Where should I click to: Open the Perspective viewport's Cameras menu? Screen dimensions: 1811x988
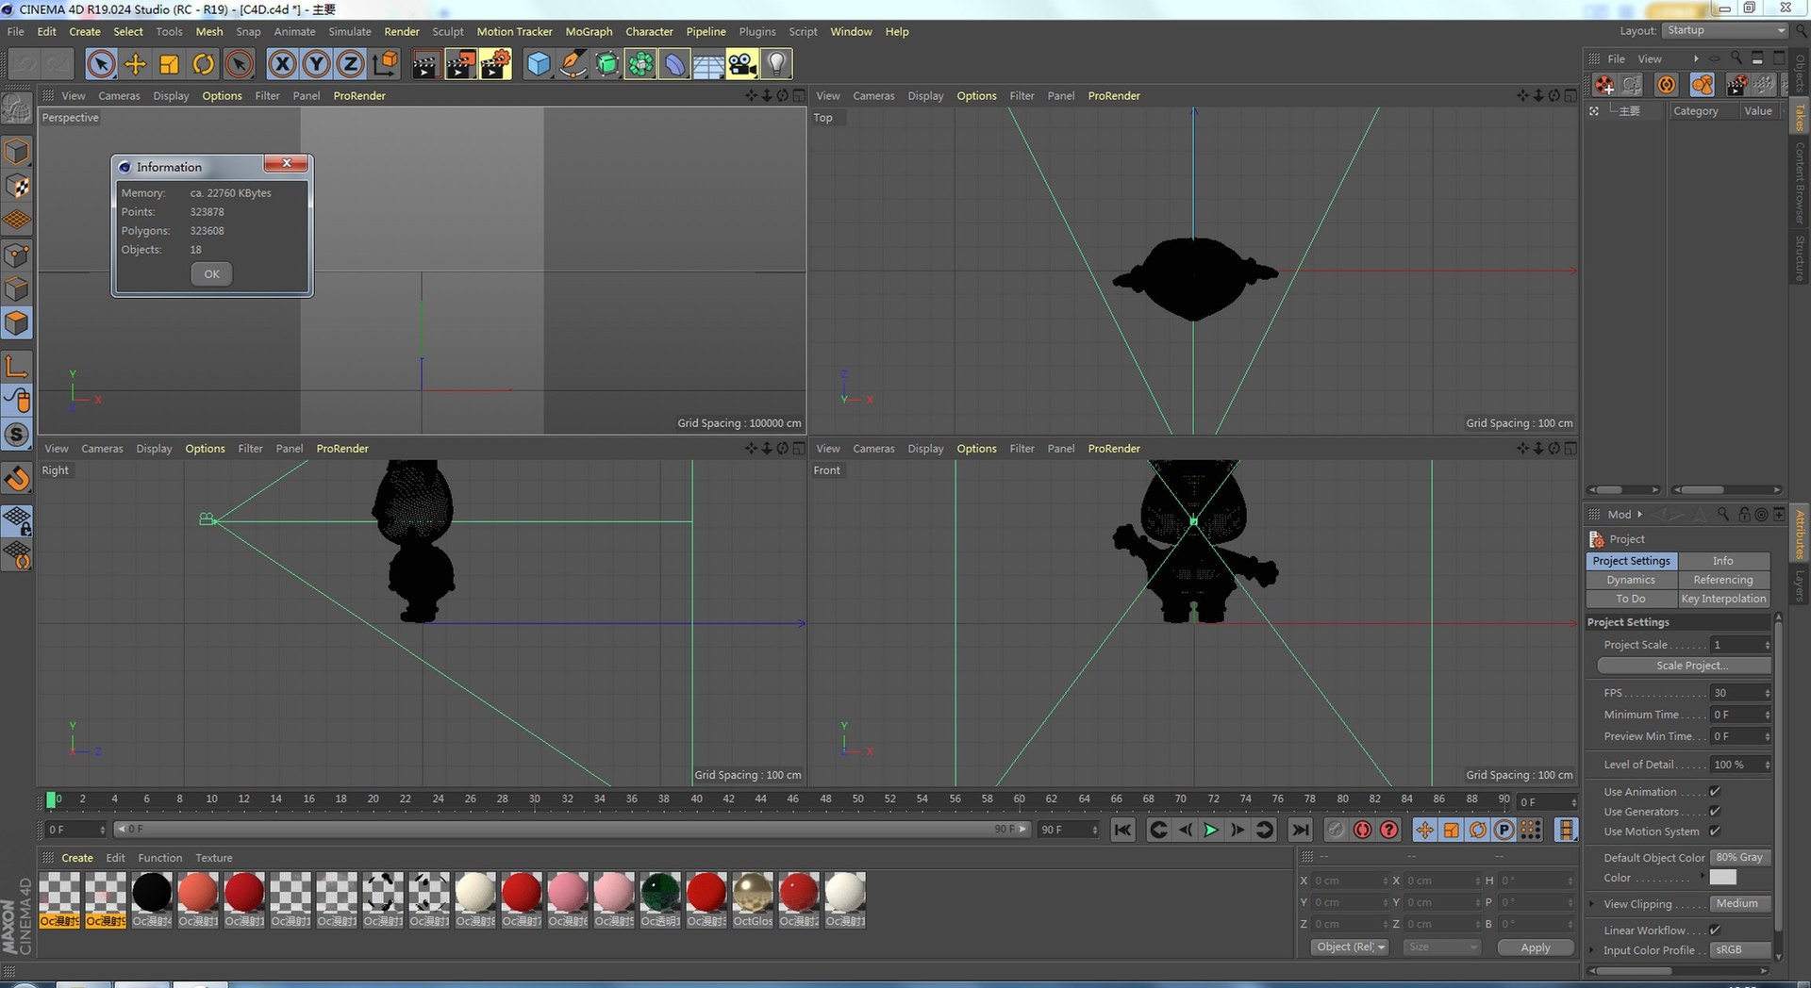pos(119,95)
